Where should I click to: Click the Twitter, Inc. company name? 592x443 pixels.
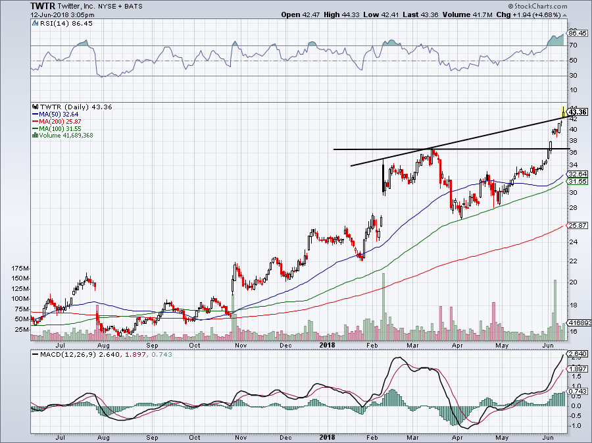[x=77, y=6]
